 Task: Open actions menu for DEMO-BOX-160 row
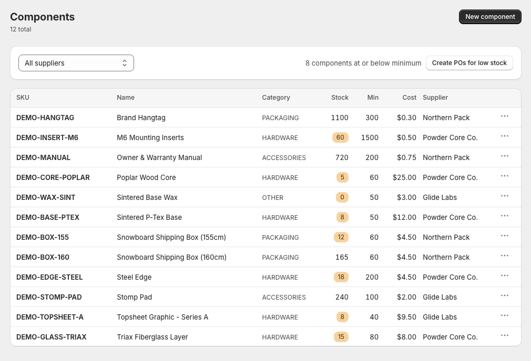click(505, 256)
